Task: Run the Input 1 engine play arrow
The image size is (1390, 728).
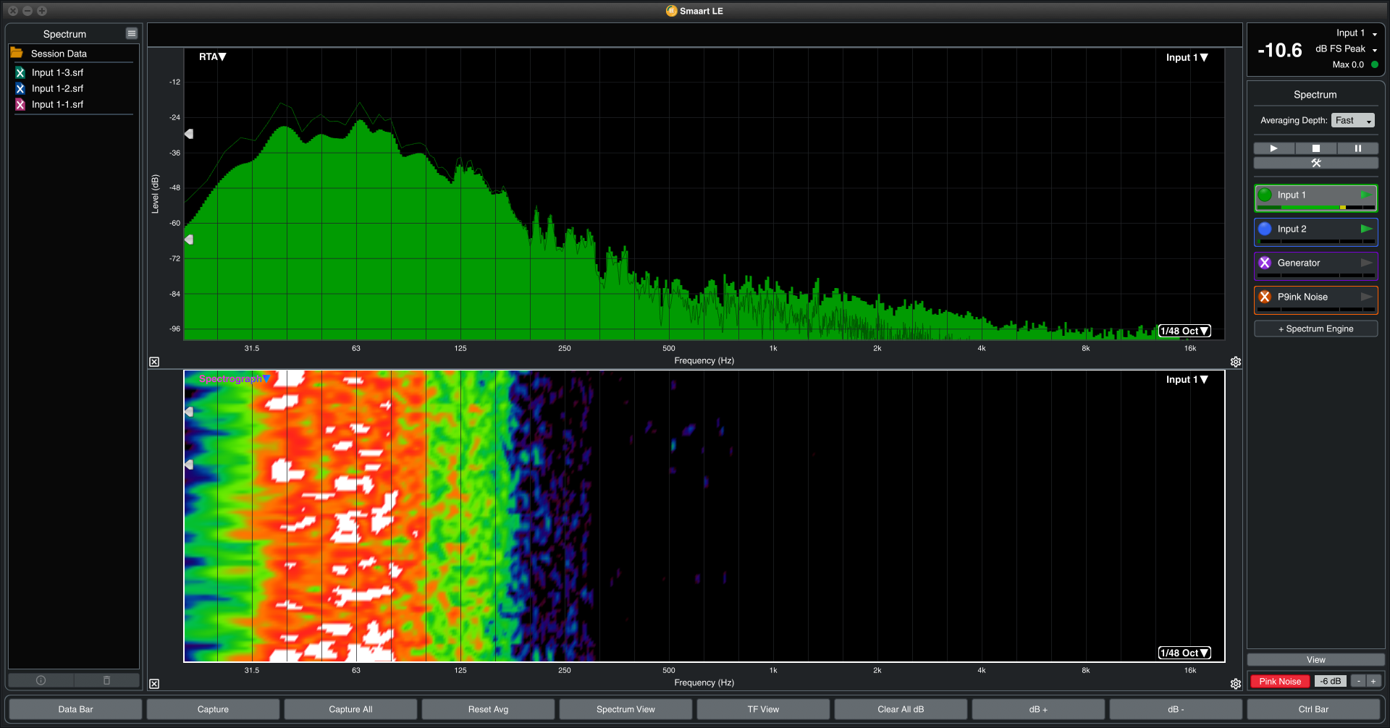Action: click(x=1366, y=195)
